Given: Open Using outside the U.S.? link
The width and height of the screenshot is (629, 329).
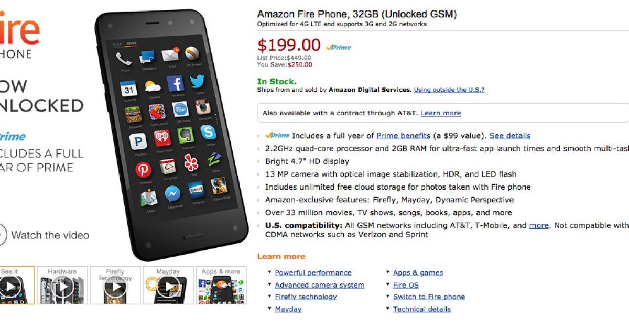Looking at the screenshot, I should coord(449,90).
